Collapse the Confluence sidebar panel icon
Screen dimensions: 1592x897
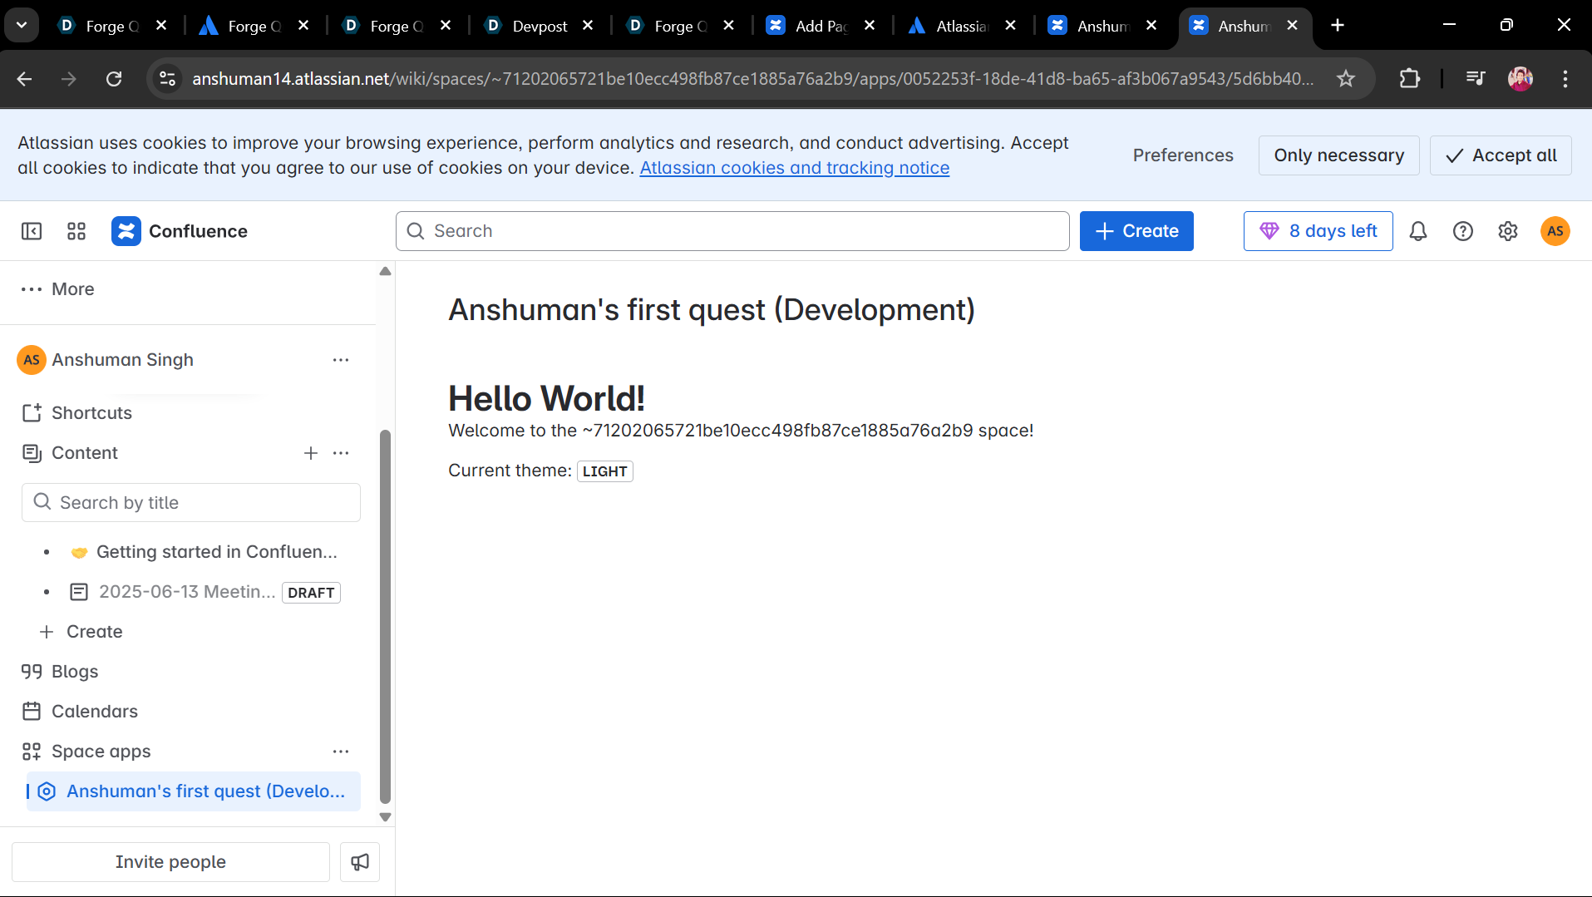(x=32, y=231)
